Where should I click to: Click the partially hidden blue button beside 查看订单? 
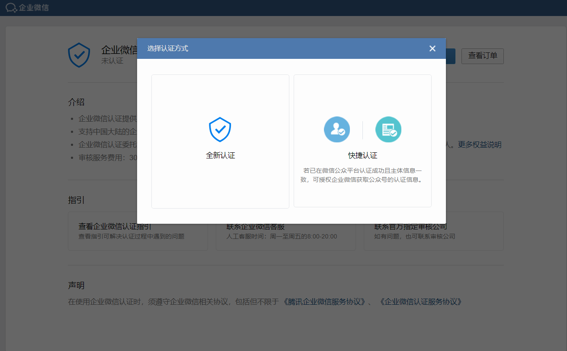point(451,56)
